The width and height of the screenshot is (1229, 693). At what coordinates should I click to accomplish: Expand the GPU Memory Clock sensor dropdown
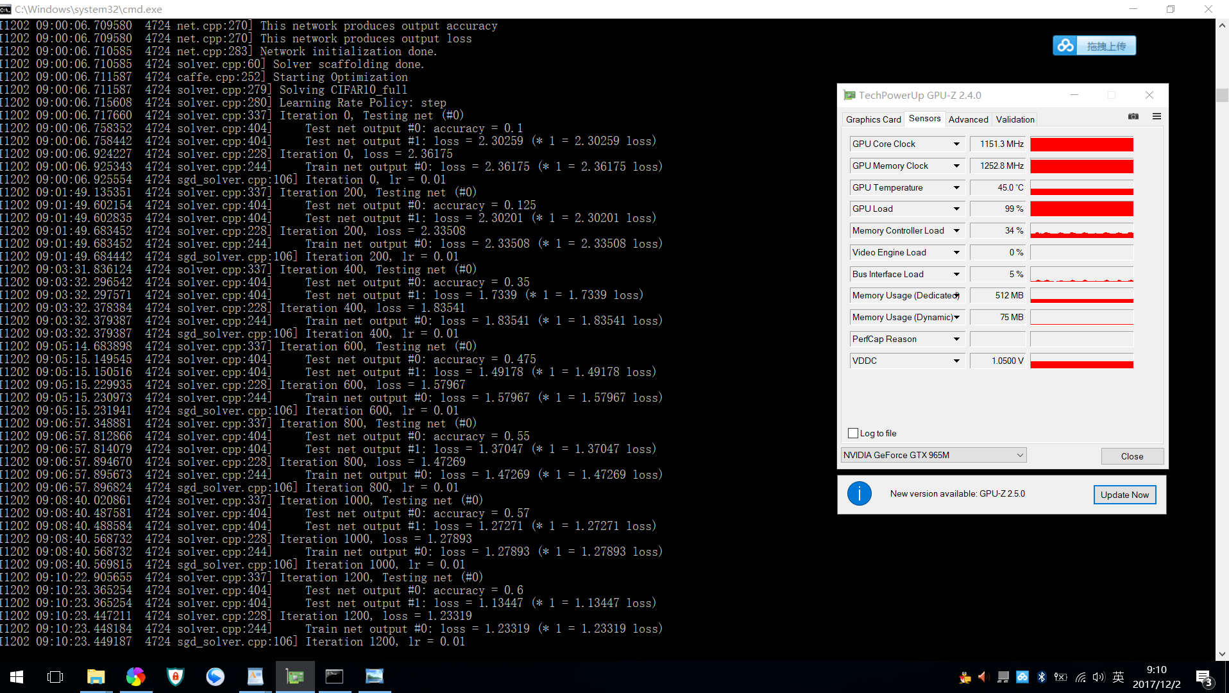coord(956,166)
